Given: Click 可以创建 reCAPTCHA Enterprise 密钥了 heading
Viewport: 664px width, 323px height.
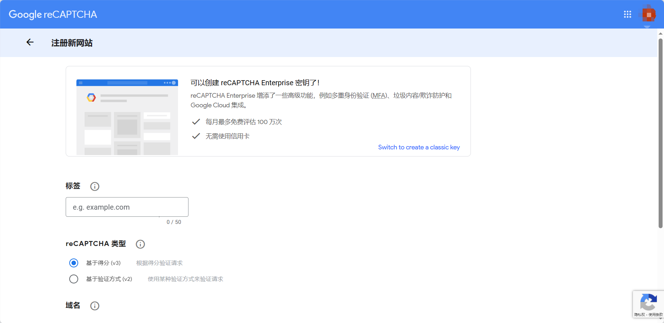Looking at the screenshot, I should pos(255,83).
